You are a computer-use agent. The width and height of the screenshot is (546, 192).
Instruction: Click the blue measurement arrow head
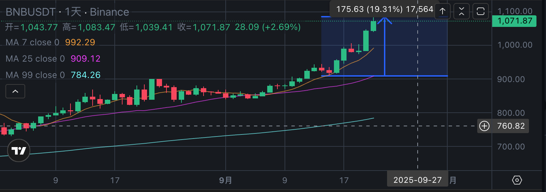click(x=385, y=20)
